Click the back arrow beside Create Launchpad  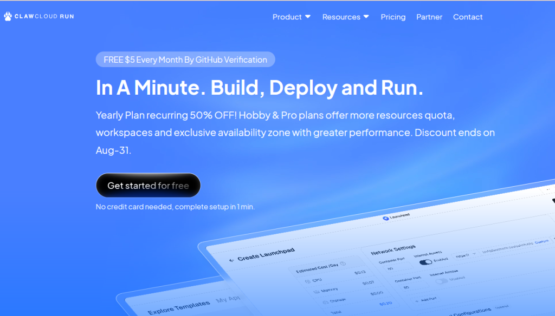tap(231, 260)
